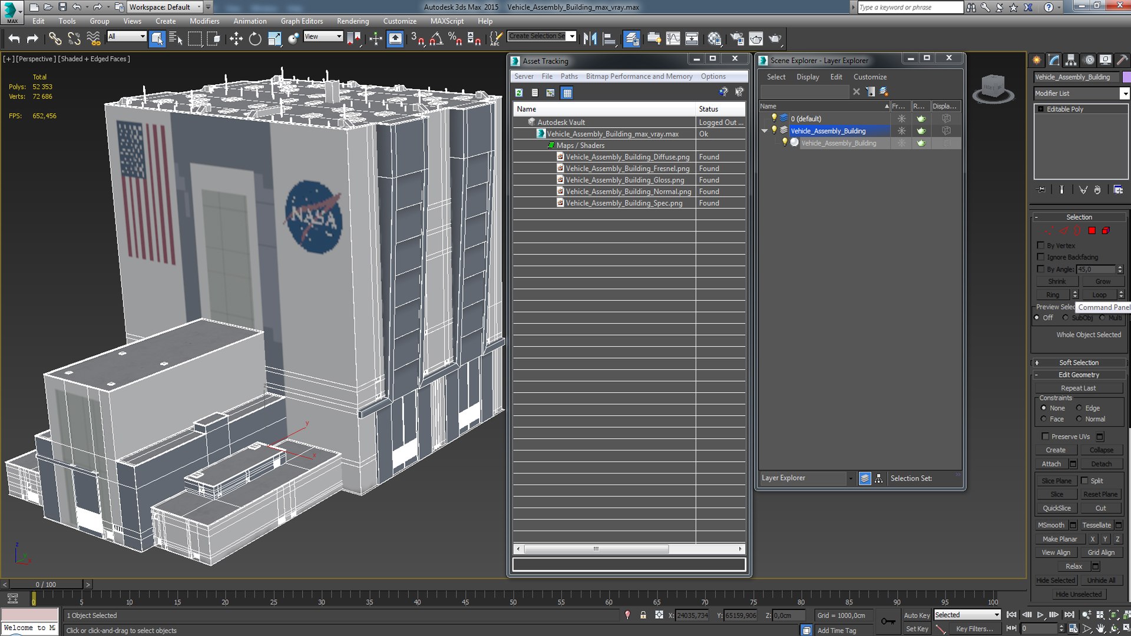Open the Rendering menu
Image resolution: width=1131 pixels, height=636 pixels.
(352, 21)
